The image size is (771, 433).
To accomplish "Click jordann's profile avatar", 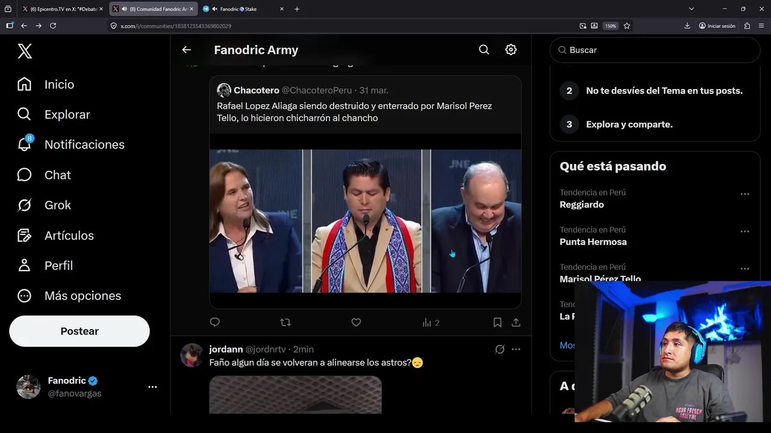I will 192,355.
